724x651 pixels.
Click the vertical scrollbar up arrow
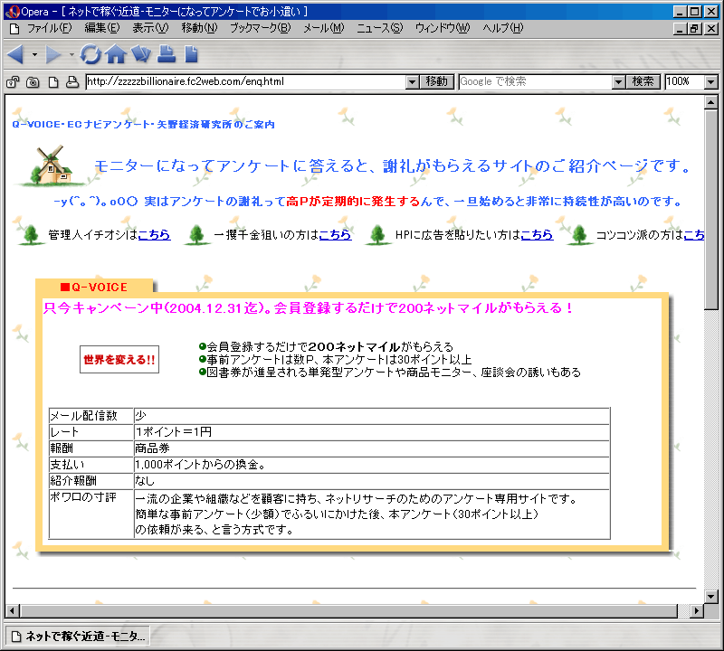point(711,102)
